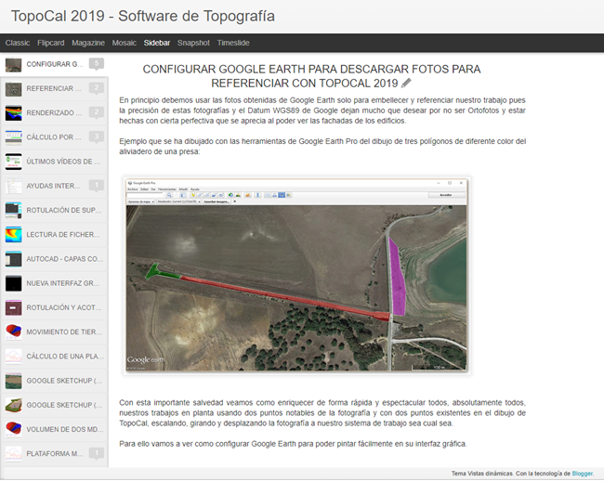Switch to the Mosaic view
The height and width of the screenshot is (481, 604).
124,43
